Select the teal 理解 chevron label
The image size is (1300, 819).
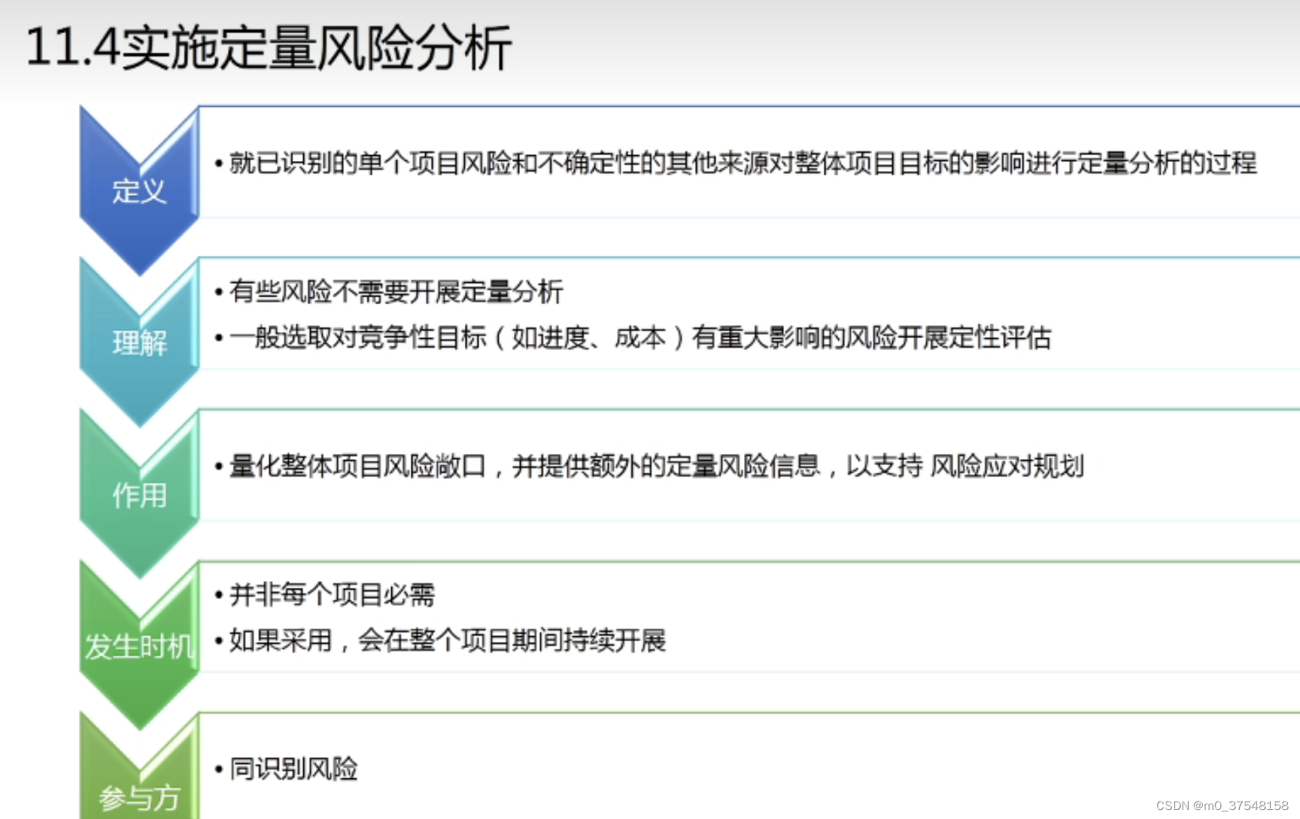point(139,343)
